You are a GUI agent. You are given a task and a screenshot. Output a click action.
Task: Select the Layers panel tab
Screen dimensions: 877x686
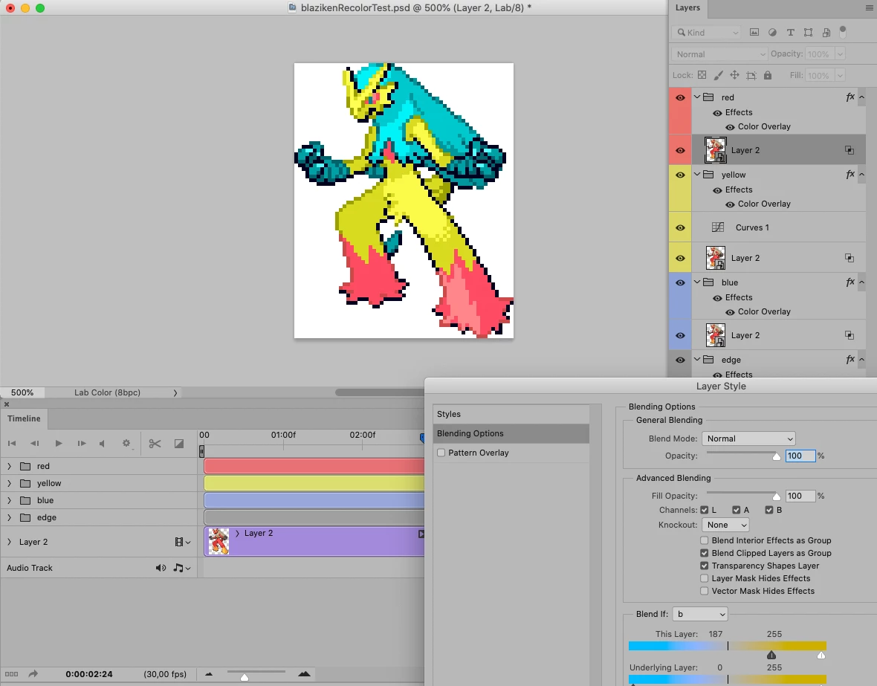coord(687,8)
